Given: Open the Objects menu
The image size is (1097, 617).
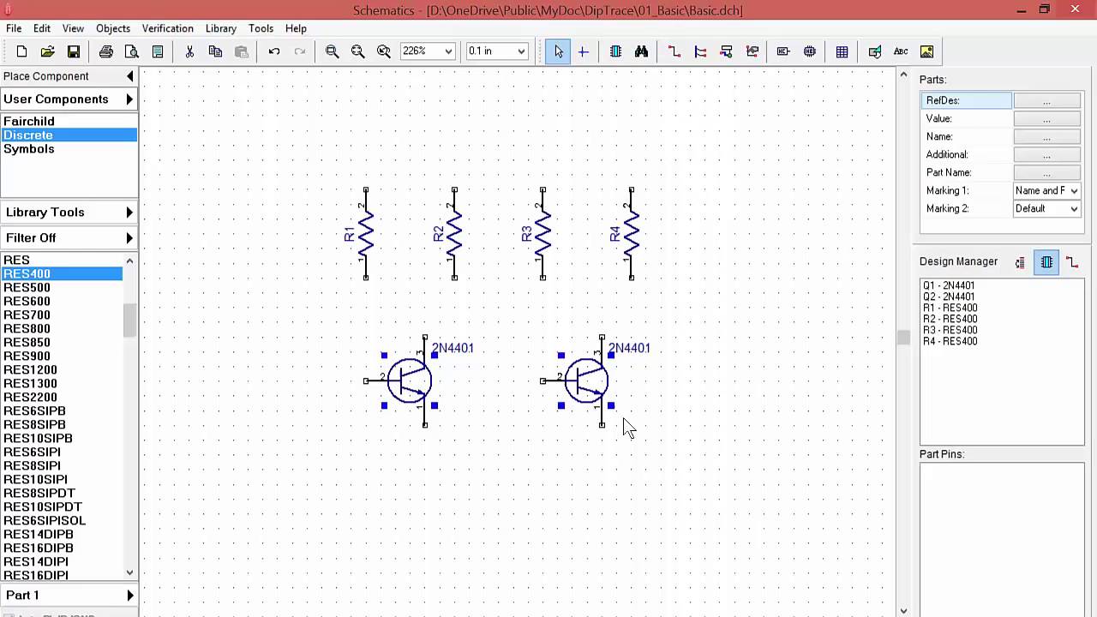Looking at the screenshot, I should point(113,28).
